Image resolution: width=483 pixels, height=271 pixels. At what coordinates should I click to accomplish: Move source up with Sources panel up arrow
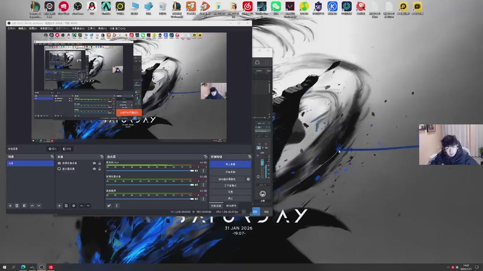pyautogui.click(x=82, y=205)
